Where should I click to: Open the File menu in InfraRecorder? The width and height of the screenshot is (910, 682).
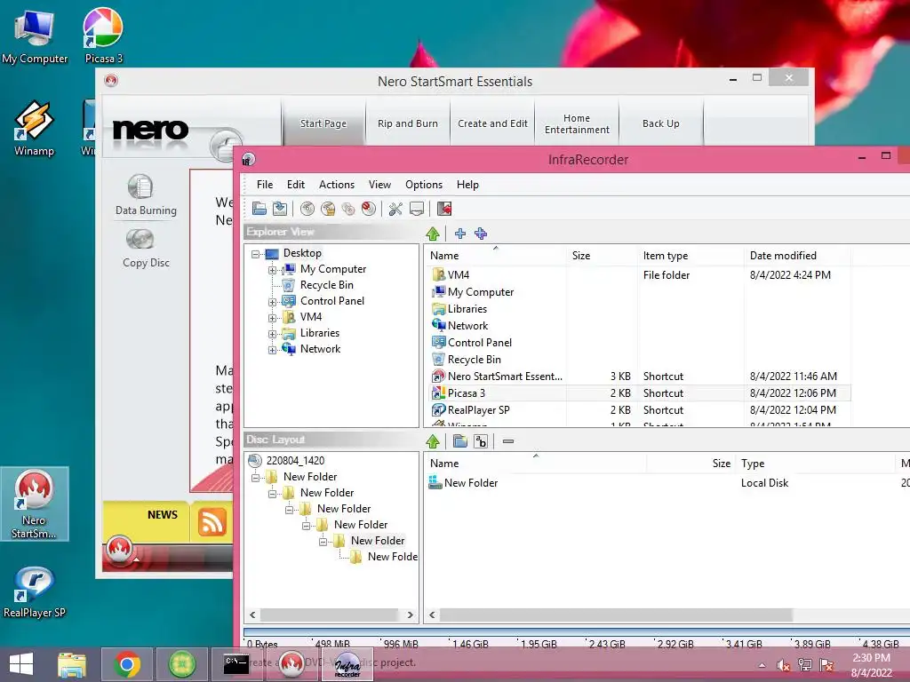click(265, 185)
